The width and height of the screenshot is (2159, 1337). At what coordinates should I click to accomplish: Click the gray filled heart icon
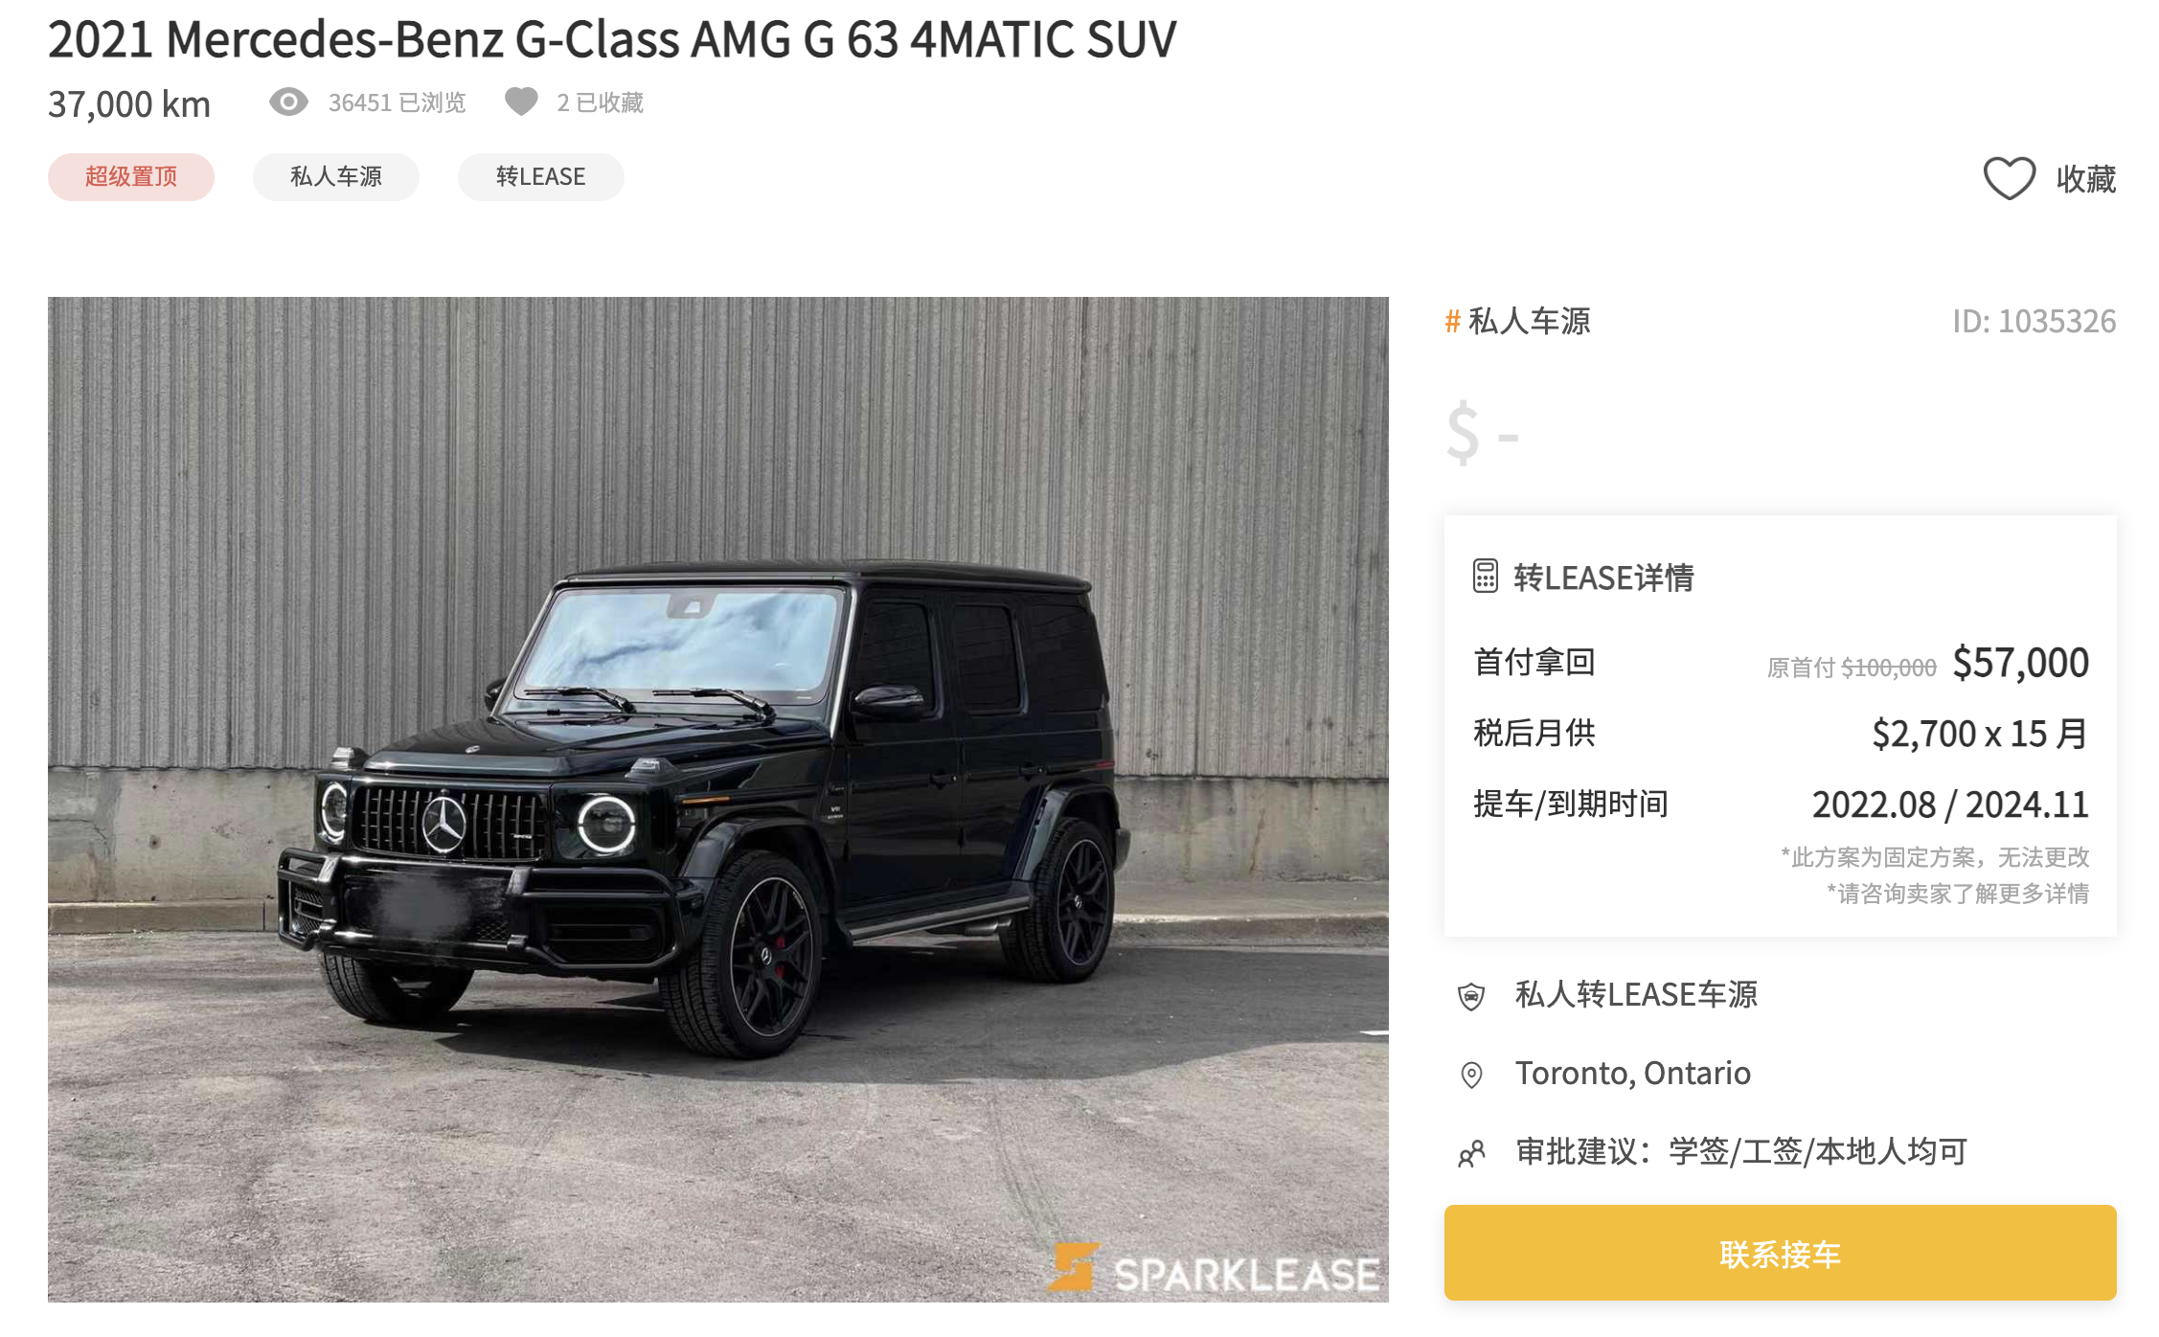tap(521, 102)
